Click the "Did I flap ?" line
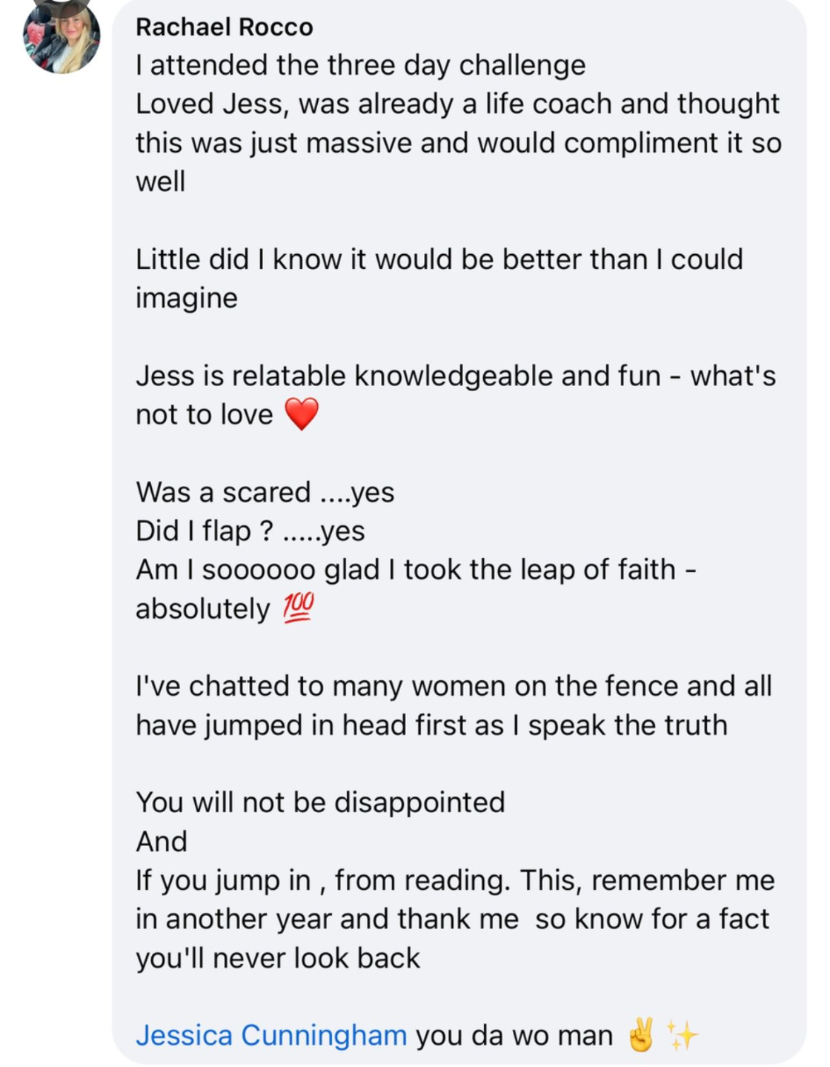The height and width of the screenshot is (1067, 830). click(250, 531)
